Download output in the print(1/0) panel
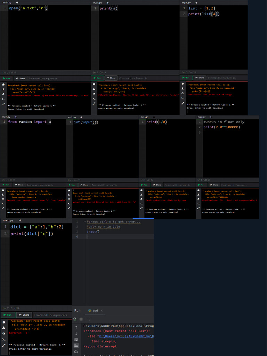Image resolution: width=267 pixels, height=356 pixels. tap(141, 195)
